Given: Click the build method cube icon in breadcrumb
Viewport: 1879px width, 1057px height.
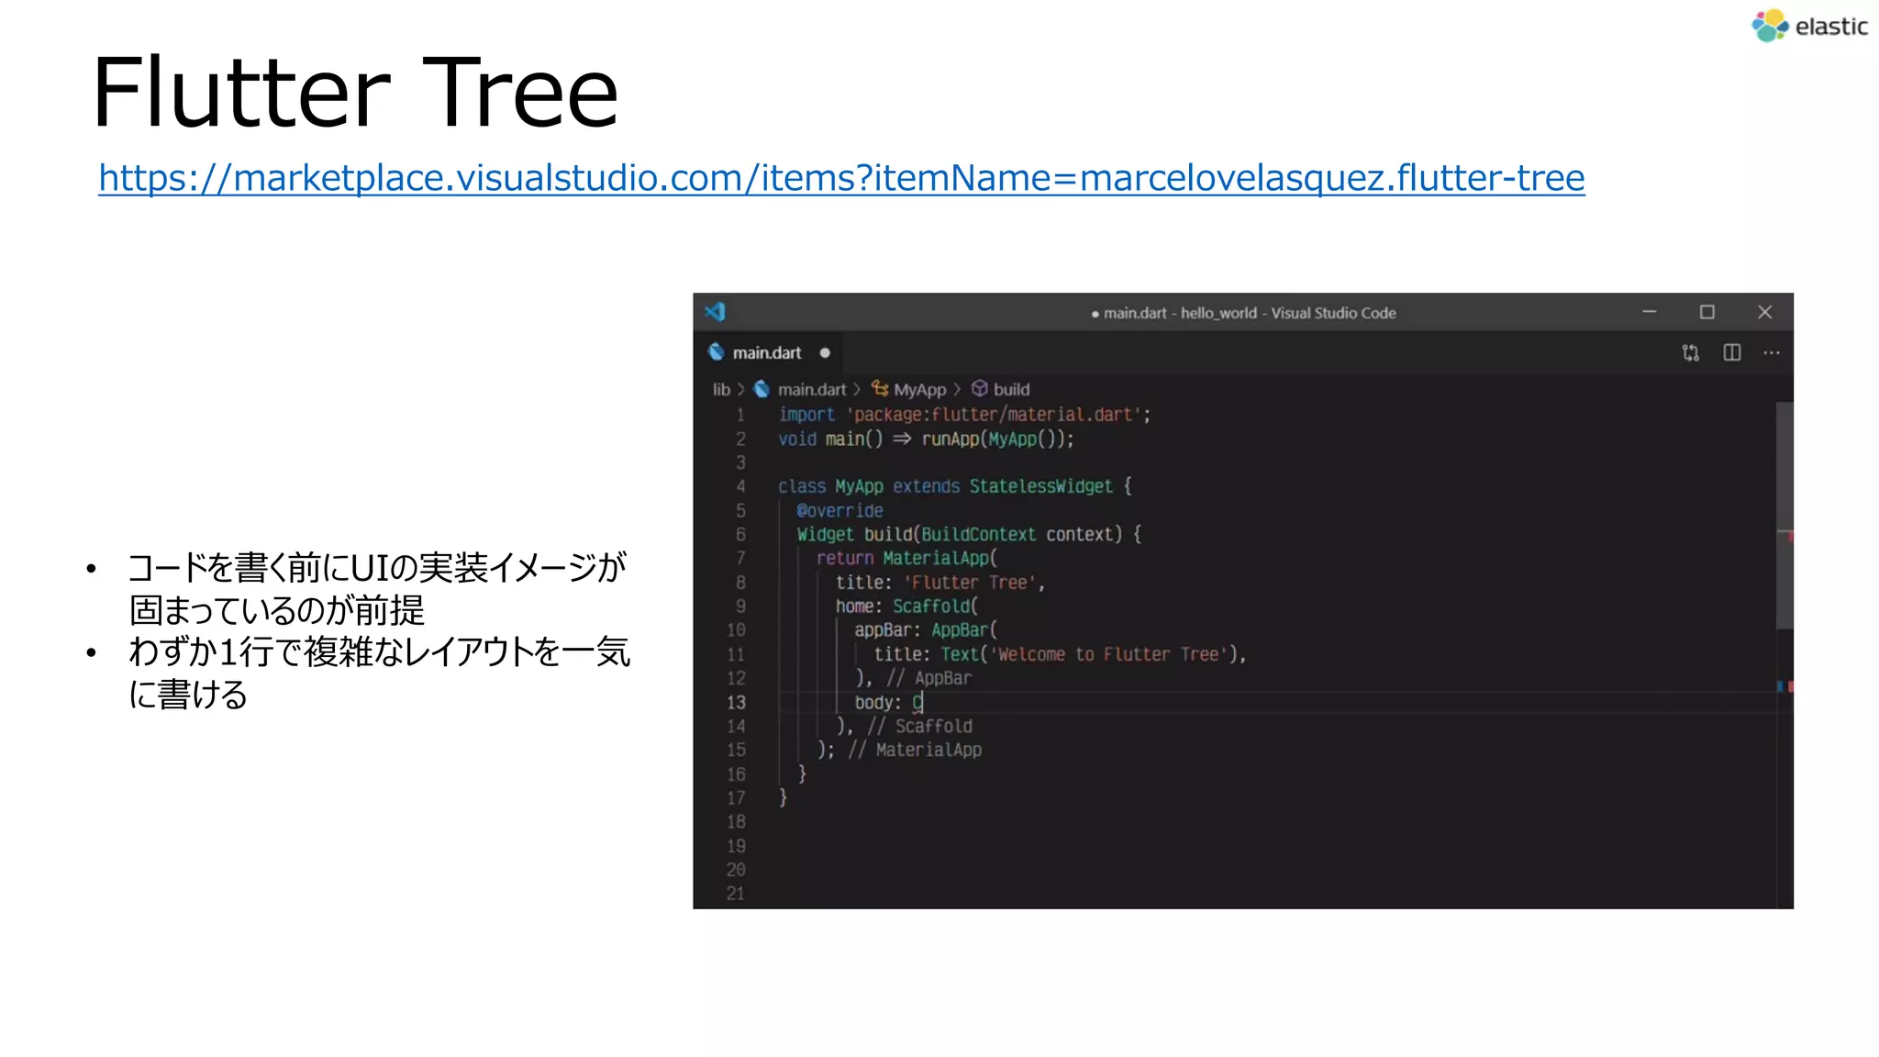Looking at the screenshot, I should pyautogui.click(x=980, y=389).
